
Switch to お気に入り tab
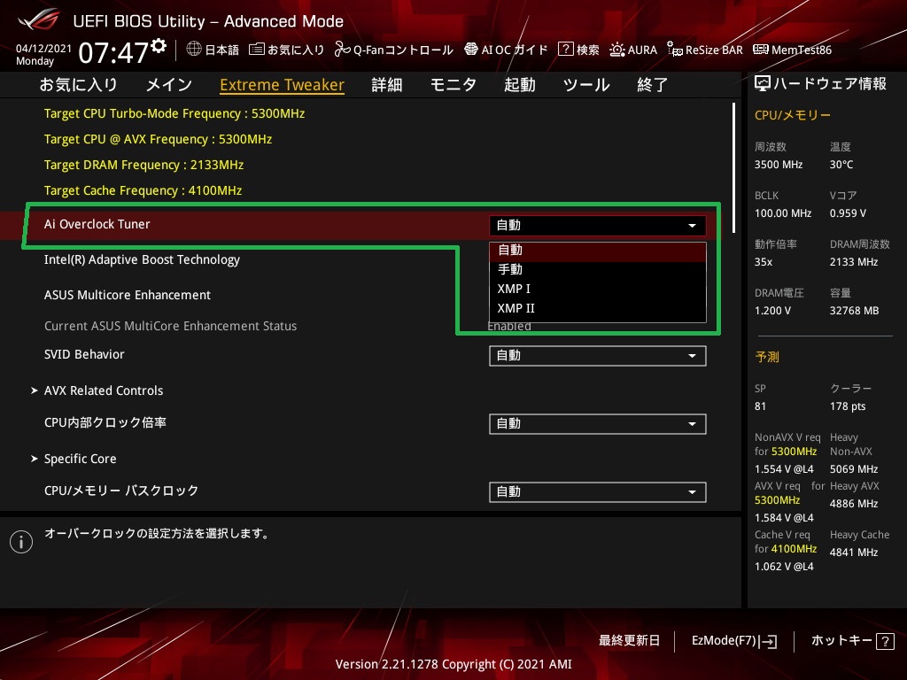[x=79, y=84]
